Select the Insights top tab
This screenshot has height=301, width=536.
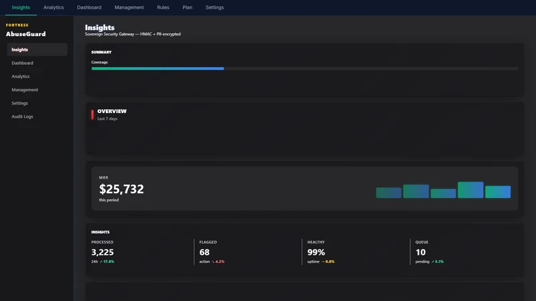tap(21, 7)
